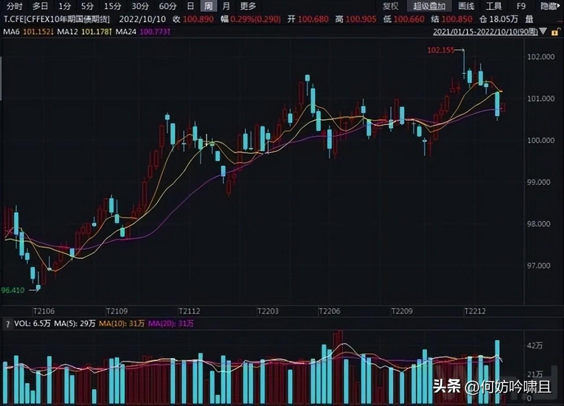Click the VOL: 6.5万 volume label

(32, 324)
